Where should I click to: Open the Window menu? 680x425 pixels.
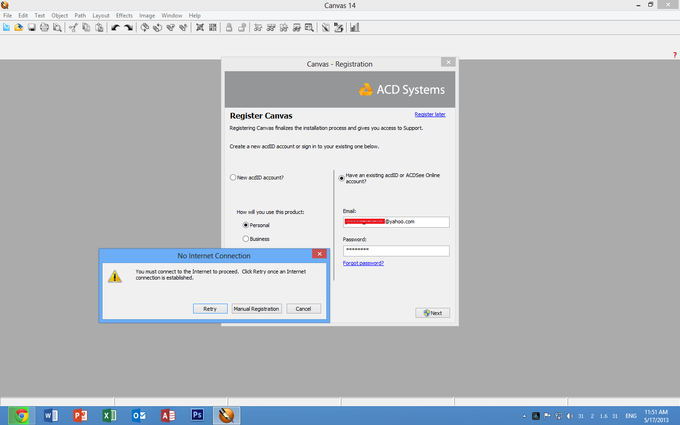(172, 16)
